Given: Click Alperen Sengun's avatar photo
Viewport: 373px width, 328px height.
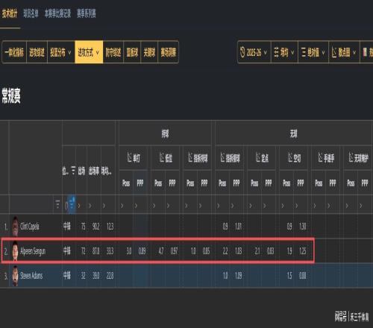Looking at the screenshot, I should [15, 251].
